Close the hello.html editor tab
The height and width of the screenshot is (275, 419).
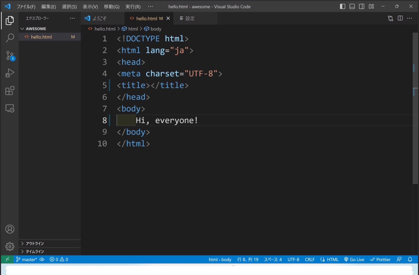click(168, 18)
